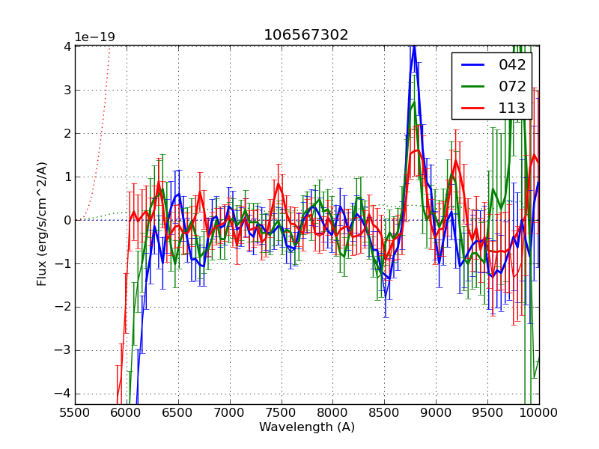Click the 8500 x-axis tick label

385,412
